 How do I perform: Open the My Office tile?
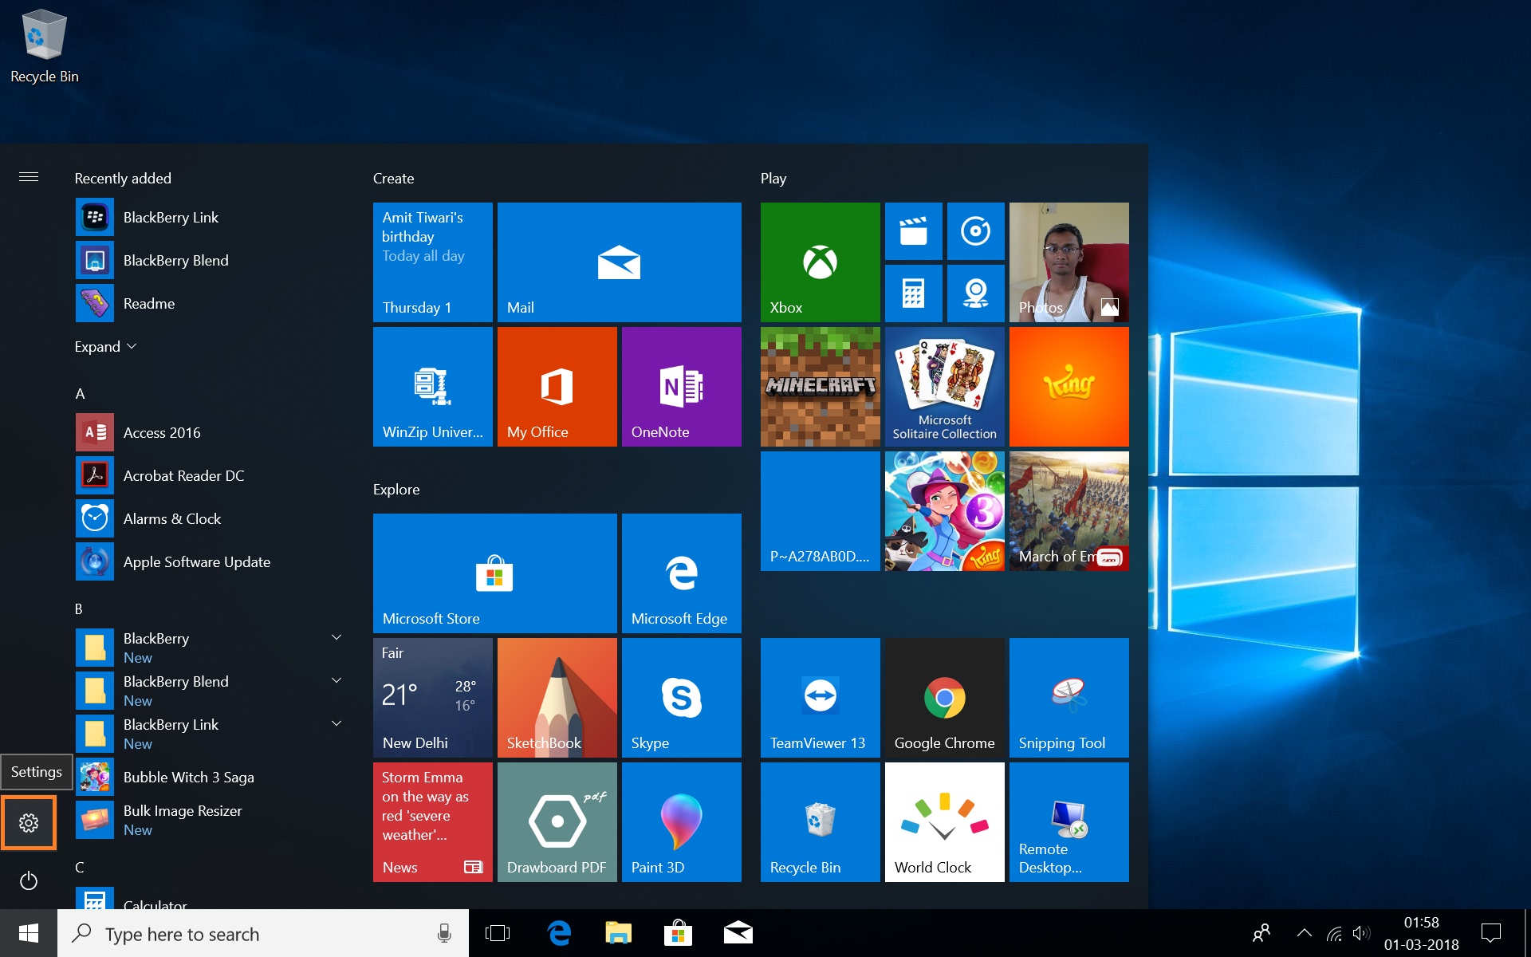coord(557,387)
